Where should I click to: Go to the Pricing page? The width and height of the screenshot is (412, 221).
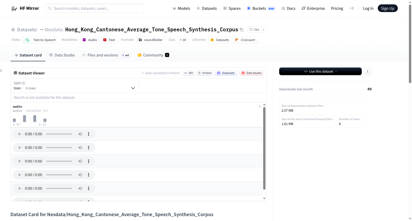[x=337, y=8]
